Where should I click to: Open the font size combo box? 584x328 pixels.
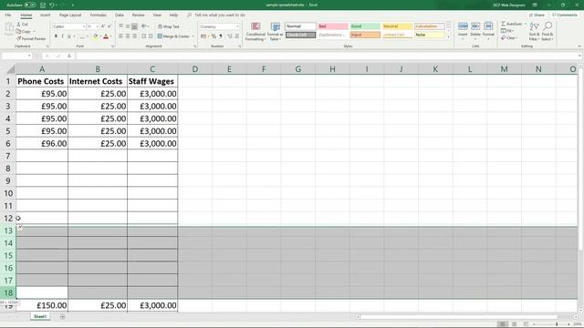[93, 26]
